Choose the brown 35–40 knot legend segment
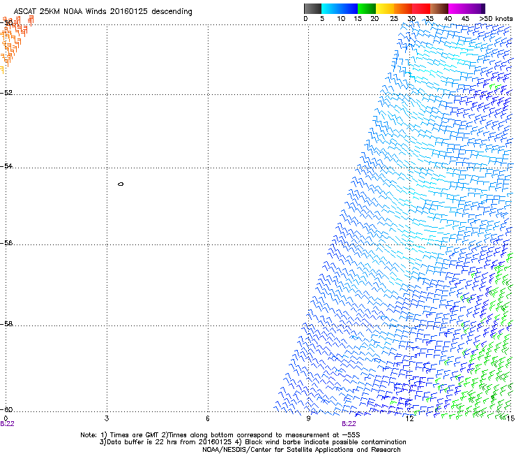 coord(439,8)
